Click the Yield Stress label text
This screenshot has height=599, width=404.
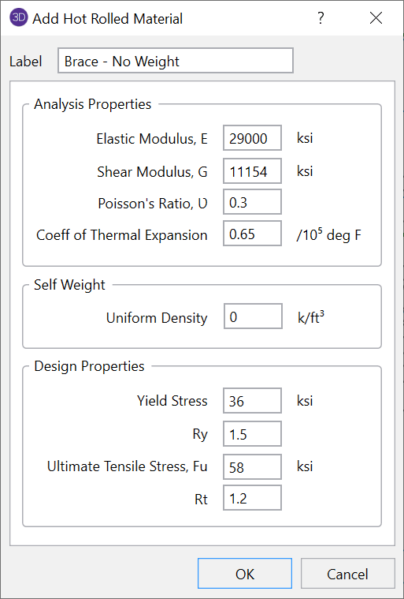(x=172, y=401)
